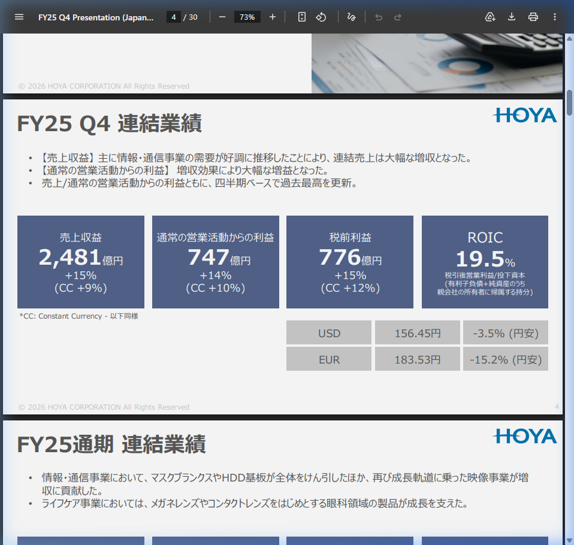Click the 売上収益 2,481億円 card
The width and height of the screenshot is (574, 545).
click(x=81, y=262)
